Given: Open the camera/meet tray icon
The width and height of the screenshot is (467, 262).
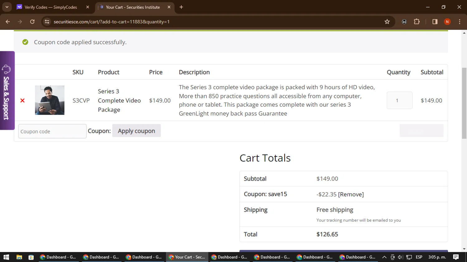Looking at the screenshot, I should pyautogui.click(x=393, y=257).
